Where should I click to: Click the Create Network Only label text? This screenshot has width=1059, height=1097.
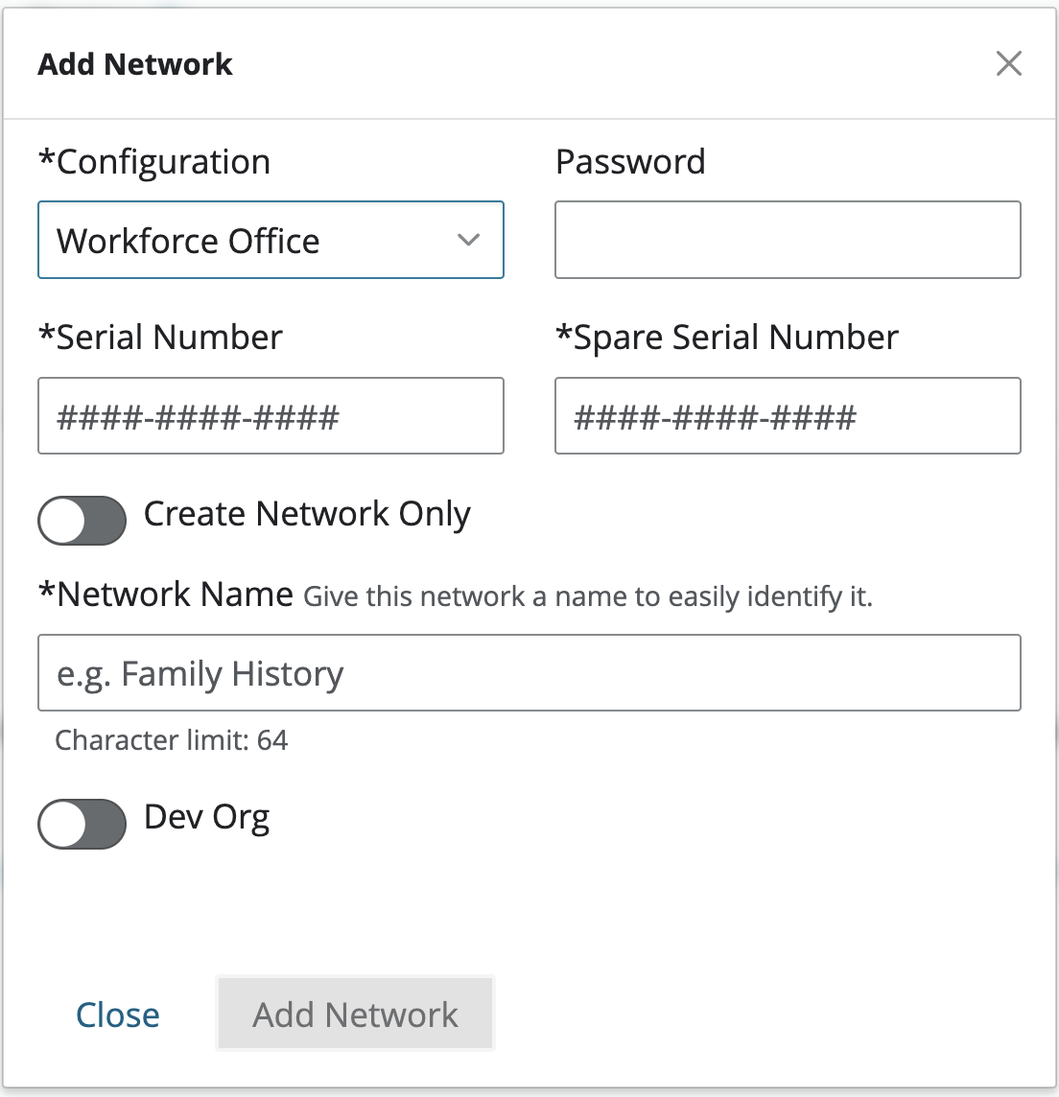(x=307, y=515)
